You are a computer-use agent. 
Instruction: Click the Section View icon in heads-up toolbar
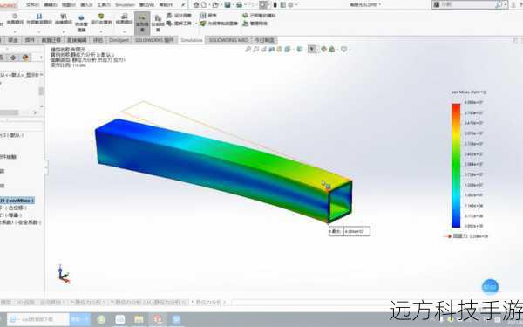point(271,50)
